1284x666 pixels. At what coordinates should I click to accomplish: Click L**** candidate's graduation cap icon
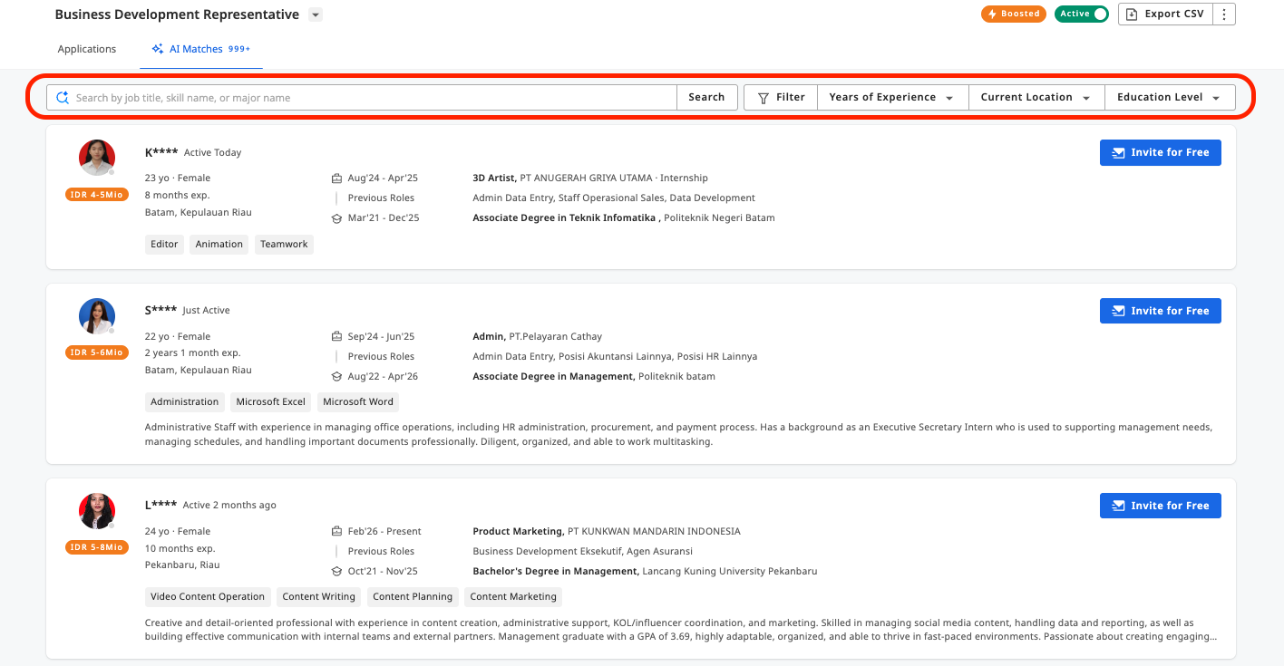(x=336, y=572)
